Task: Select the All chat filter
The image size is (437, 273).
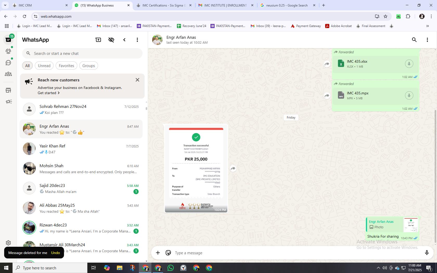Action: point(27,66)
